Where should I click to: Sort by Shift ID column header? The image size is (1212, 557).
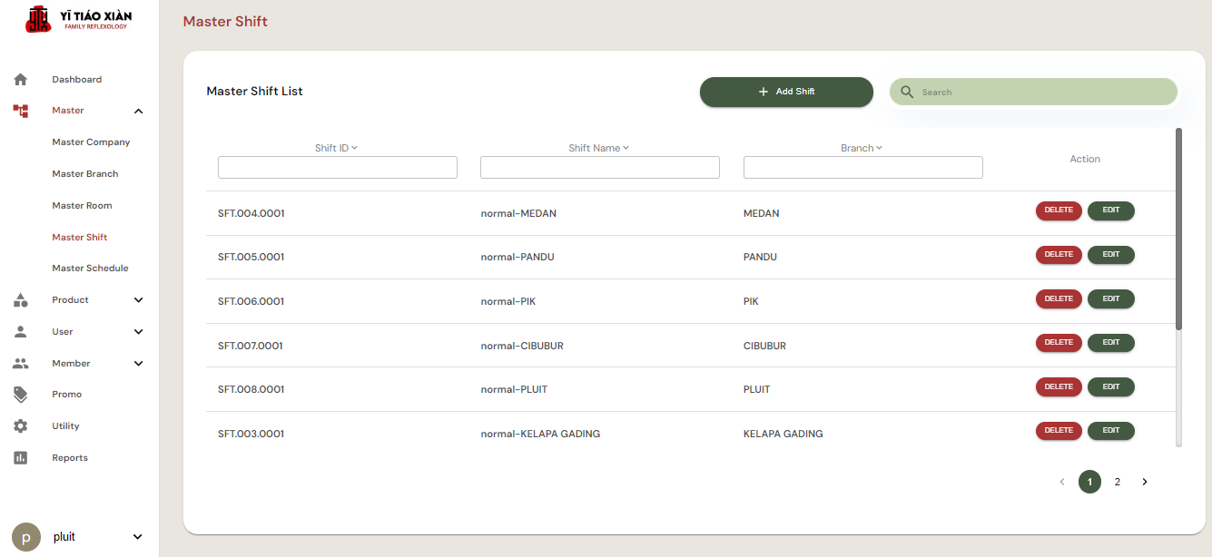(336, 148)
